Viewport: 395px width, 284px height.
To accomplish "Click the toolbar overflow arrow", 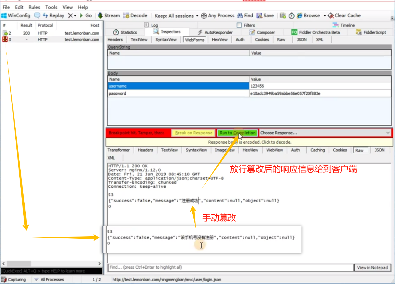I will (x=392, y=18).
